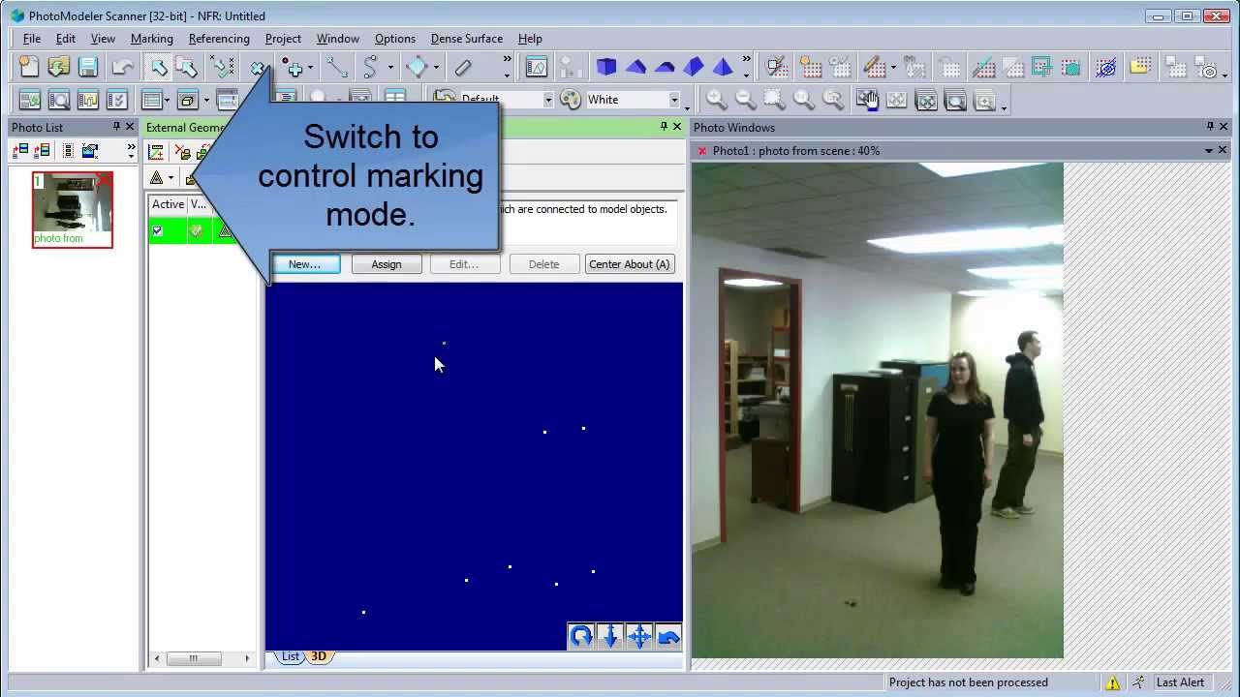This screenshot has height=697, width=1240.
Task: Click the zoom in magnifier
Action: [716, 100]
